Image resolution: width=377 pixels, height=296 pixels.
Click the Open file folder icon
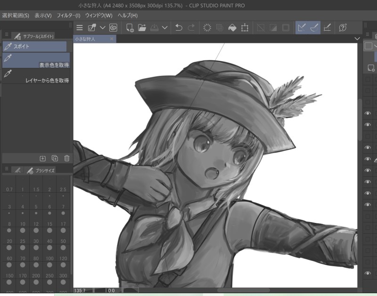click(142, 28)
